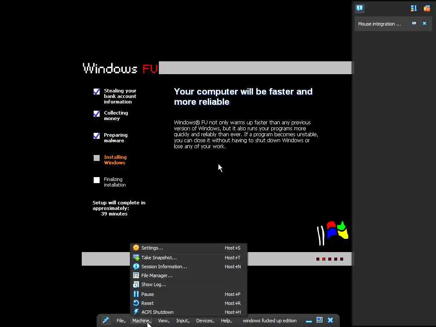Screen dimensions: 436x327
Task: Click the Host+R shortcut label
Action: (232, 303)
